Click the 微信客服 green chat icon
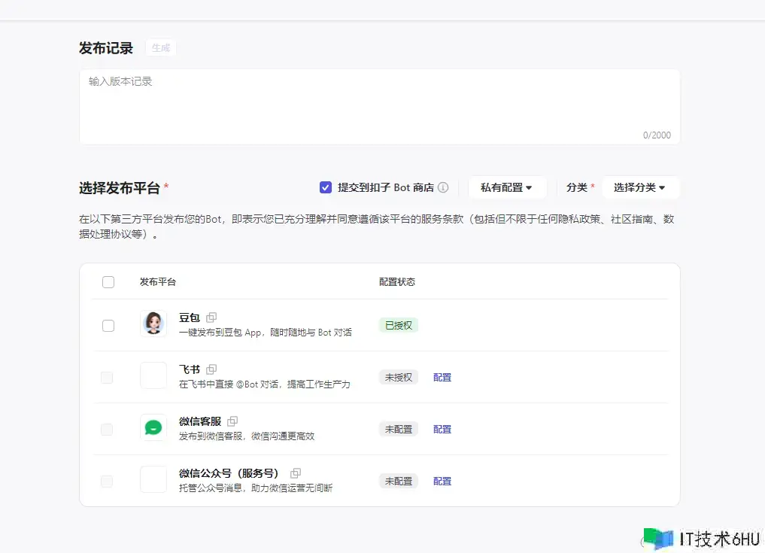Image resolution: width=765 pixels, height=553 pixels. click(x=153, y=427)
